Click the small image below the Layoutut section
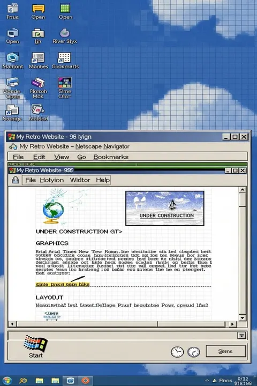The width and height of the screenshot is (257, 386). point(51,316)
